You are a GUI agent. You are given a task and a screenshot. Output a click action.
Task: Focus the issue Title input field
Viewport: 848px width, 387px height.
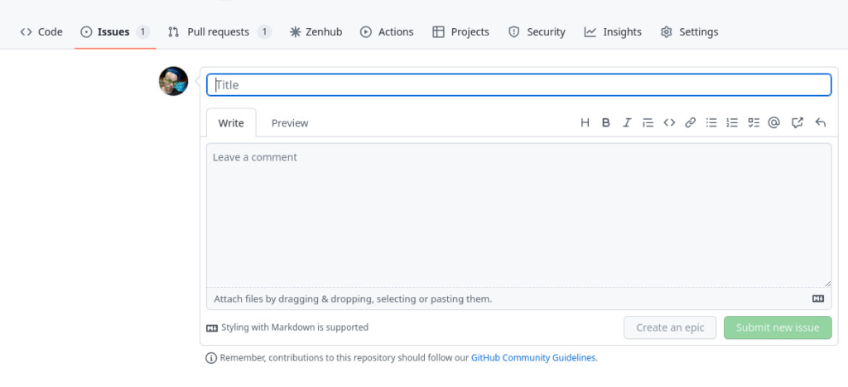518,84
